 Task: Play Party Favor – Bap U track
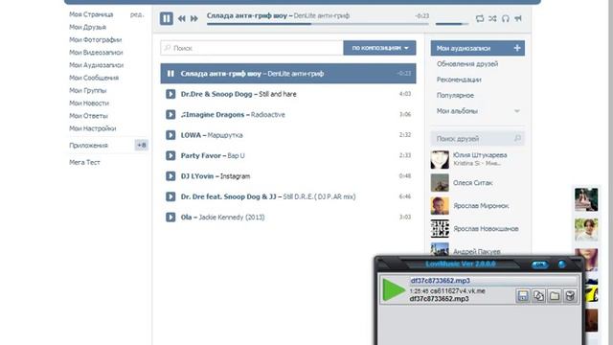pyautogui.click(x=170, y=155)
